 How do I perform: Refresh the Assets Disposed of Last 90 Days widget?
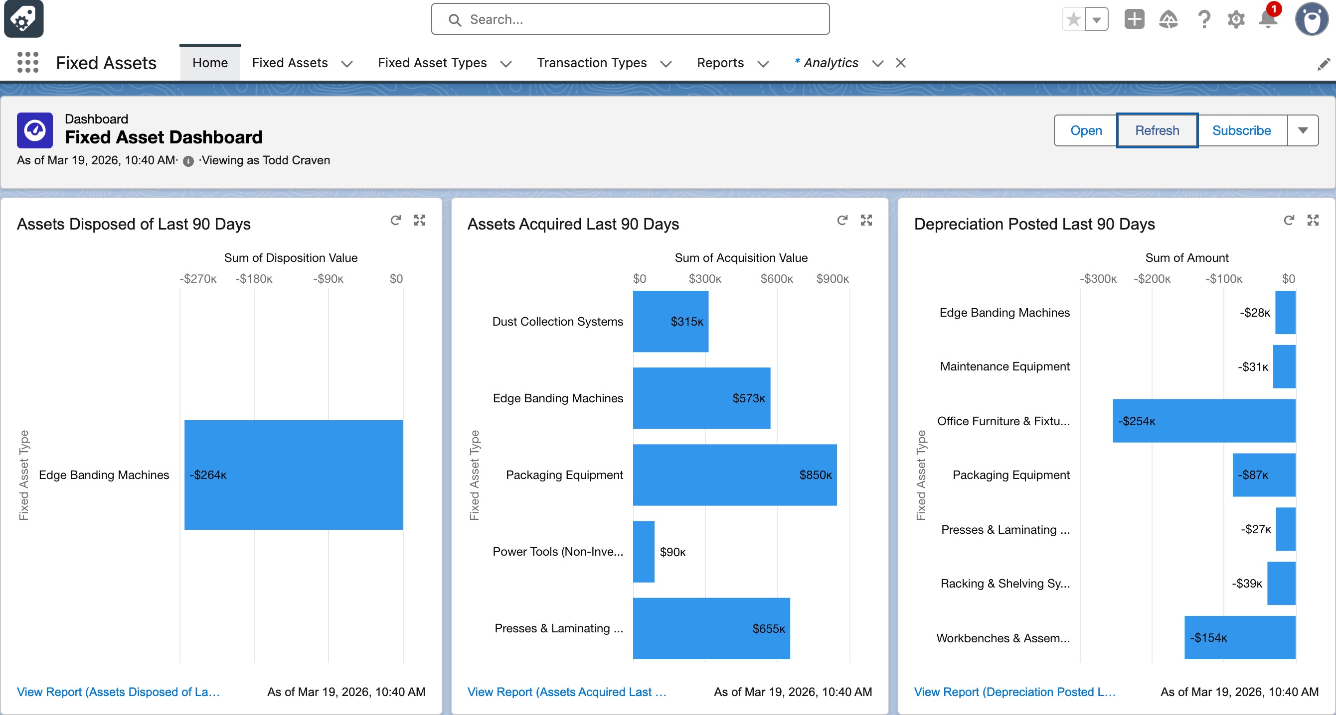(x=396, y=220)
